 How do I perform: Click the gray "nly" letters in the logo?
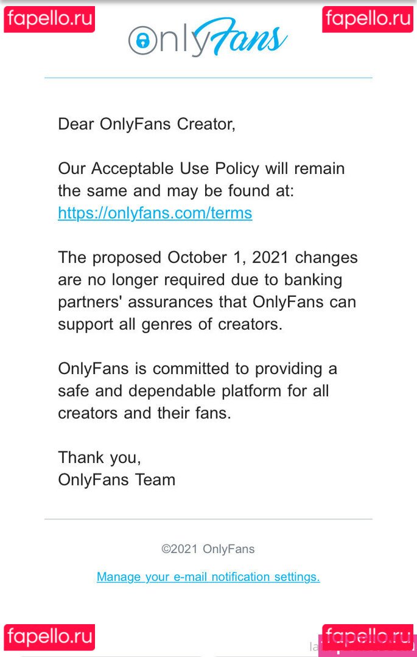[x=178, y=41]
